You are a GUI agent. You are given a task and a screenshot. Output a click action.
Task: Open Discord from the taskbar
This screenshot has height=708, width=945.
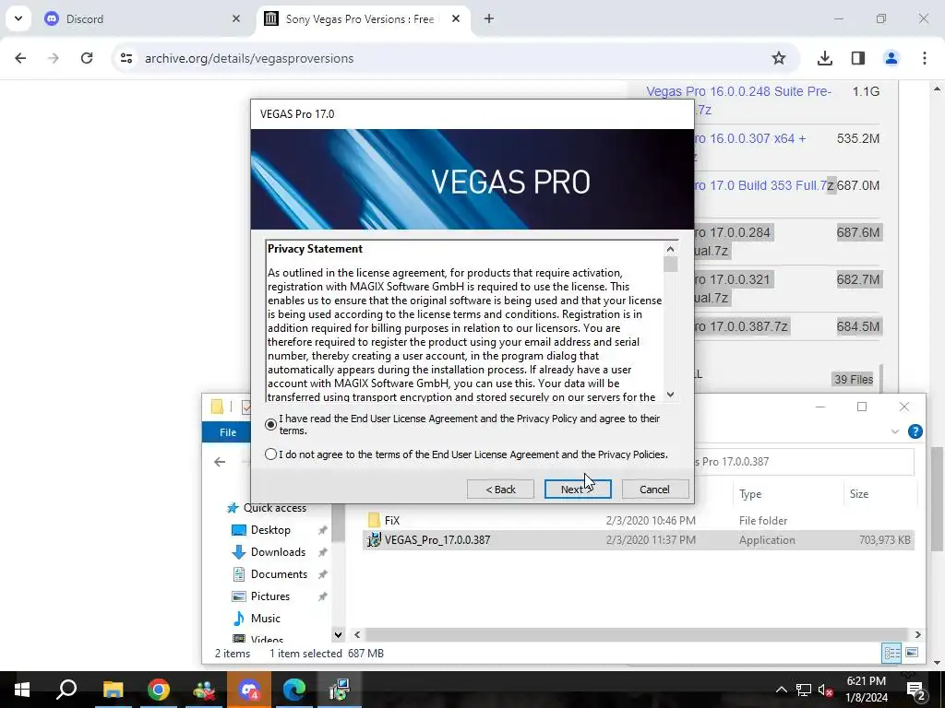(249, 690)
